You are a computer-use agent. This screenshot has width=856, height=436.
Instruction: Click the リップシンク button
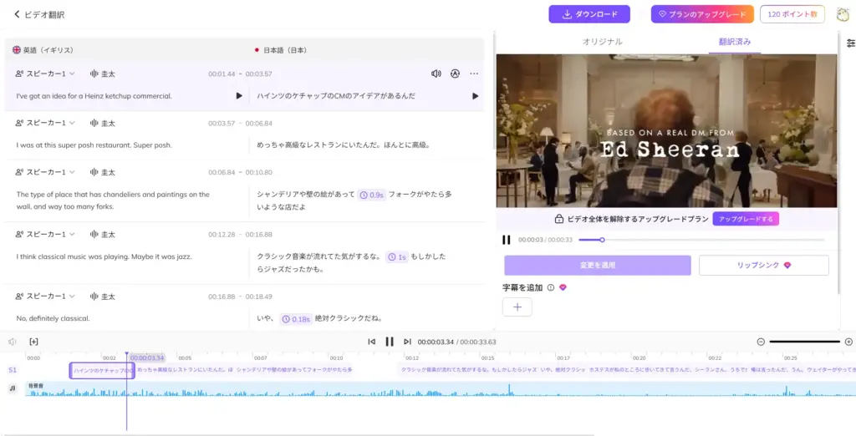pyautogui.click(x=763, y=266)
